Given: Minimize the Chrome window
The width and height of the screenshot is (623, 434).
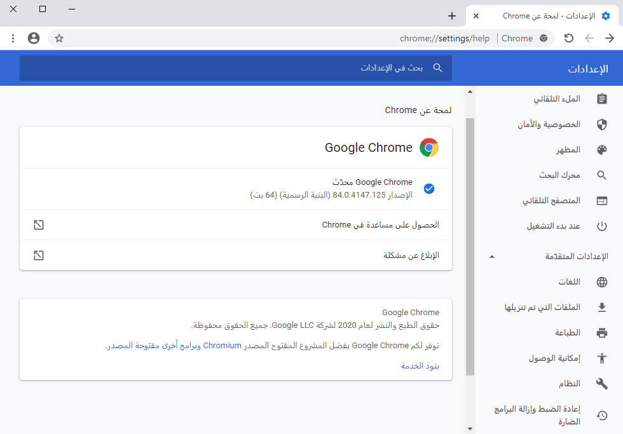Looking at the screenshot, I should 71,9.
